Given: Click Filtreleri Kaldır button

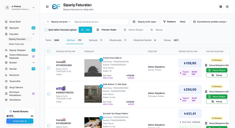Looking at the screenshot, I should 107,30.
